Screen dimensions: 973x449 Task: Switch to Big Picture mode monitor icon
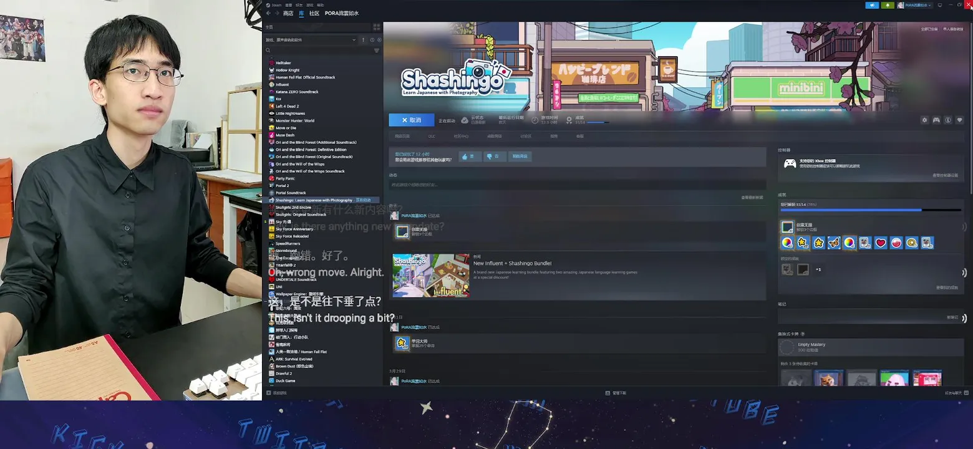click(x=940, y=5)
